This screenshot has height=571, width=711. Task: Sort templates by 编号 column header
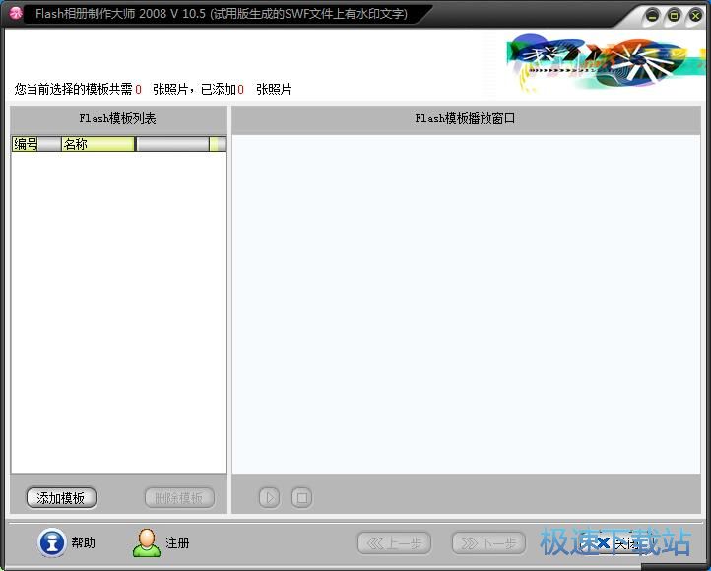[36, 144]
